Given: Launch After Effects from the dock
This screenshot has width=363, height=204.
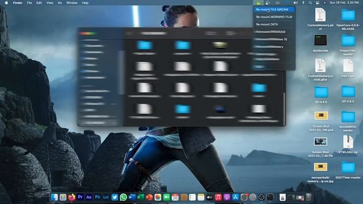Looking at the screenshot, I should tap(89, 197).
